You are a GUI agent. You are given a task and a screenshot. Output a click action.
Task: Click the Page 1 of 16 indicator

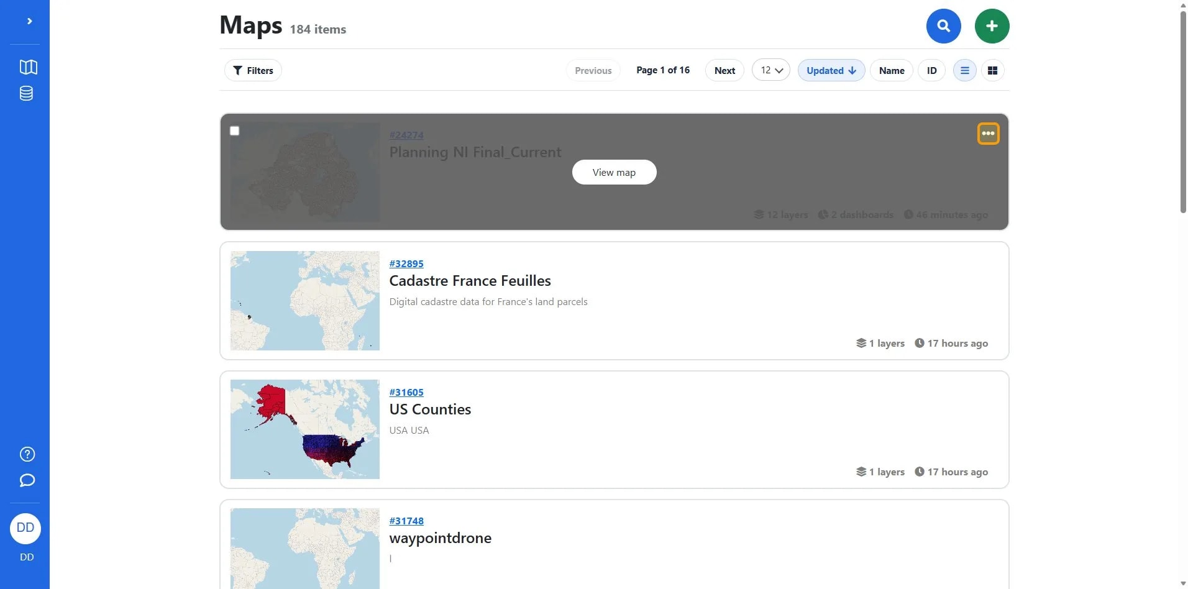(x=663, y=70)
